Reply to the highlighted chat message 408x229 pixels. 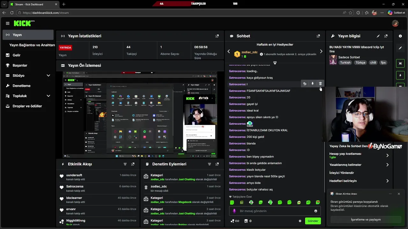tap(305, 84)
